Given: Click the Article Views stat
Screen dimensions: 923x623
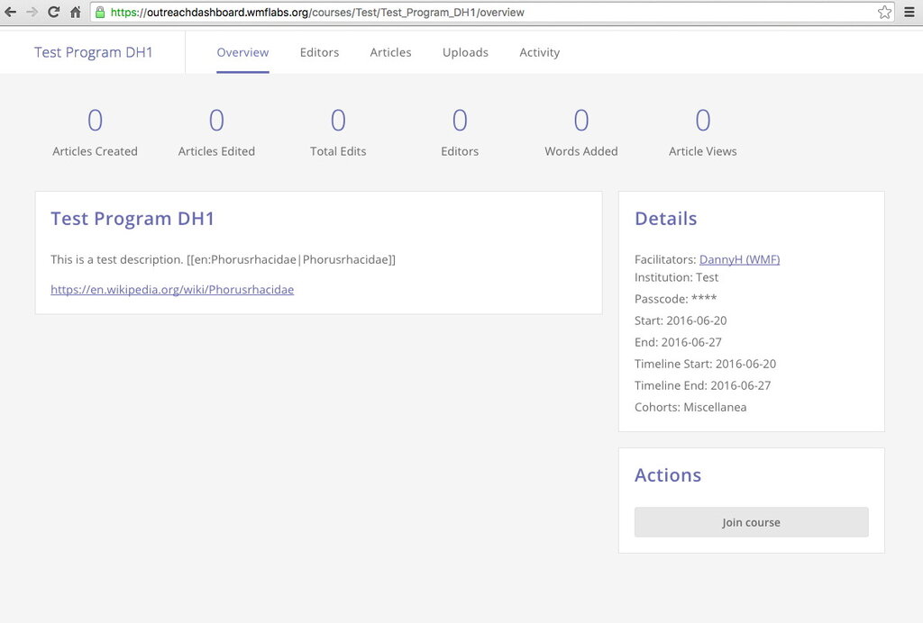Looking at the screenshot, I should coord(702,133).
